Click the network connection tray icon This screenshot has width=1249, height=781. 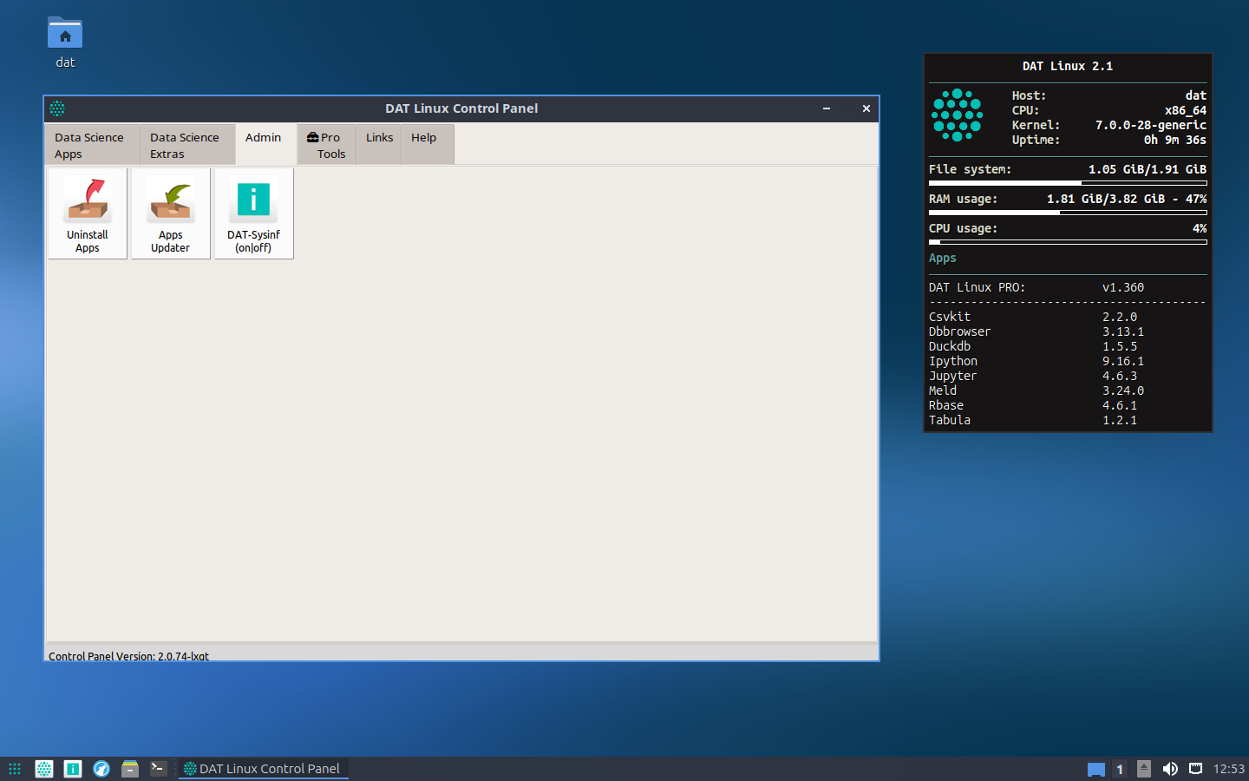pyautogui.click(x=1195, y=769)
